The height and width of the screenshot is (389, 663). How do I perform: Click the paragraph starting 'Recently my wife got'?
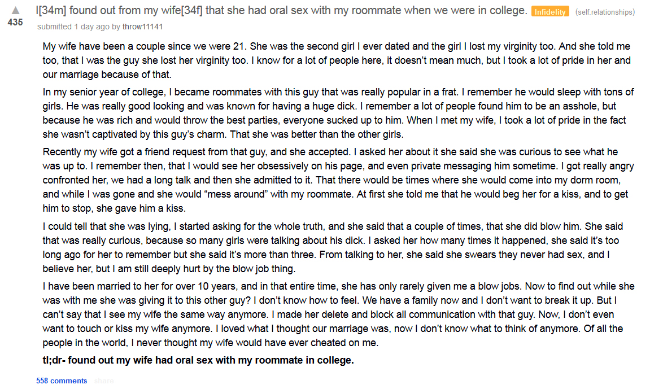point(338,180)
